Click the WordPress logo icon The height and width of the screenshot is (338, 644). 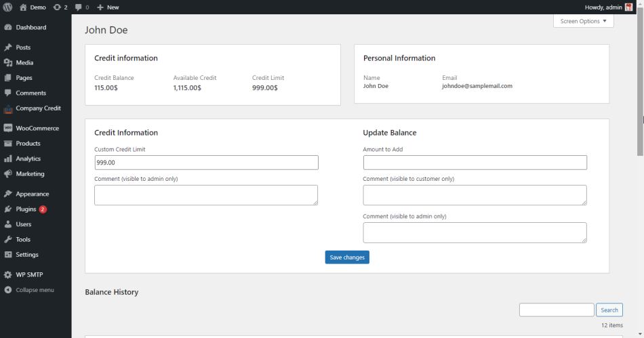[7, 7]
